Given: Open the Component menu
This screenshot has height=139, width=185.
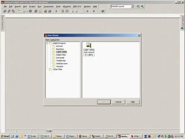Looking at the screenshot, I should click(x=49, y=7).
